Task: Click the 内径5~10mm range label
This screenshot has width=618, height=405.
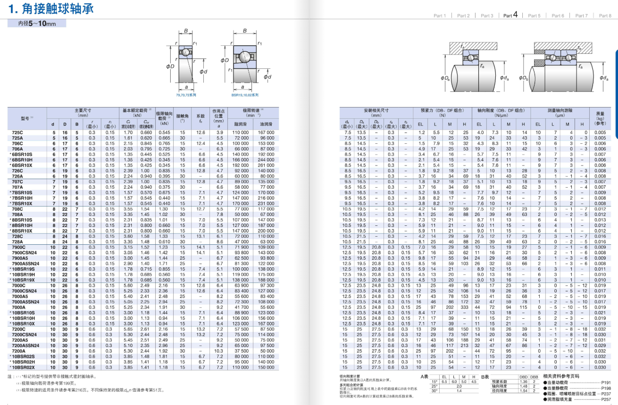Action: 37,23
